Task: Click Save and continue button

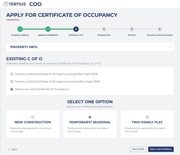Action: [x=161, y=149]
